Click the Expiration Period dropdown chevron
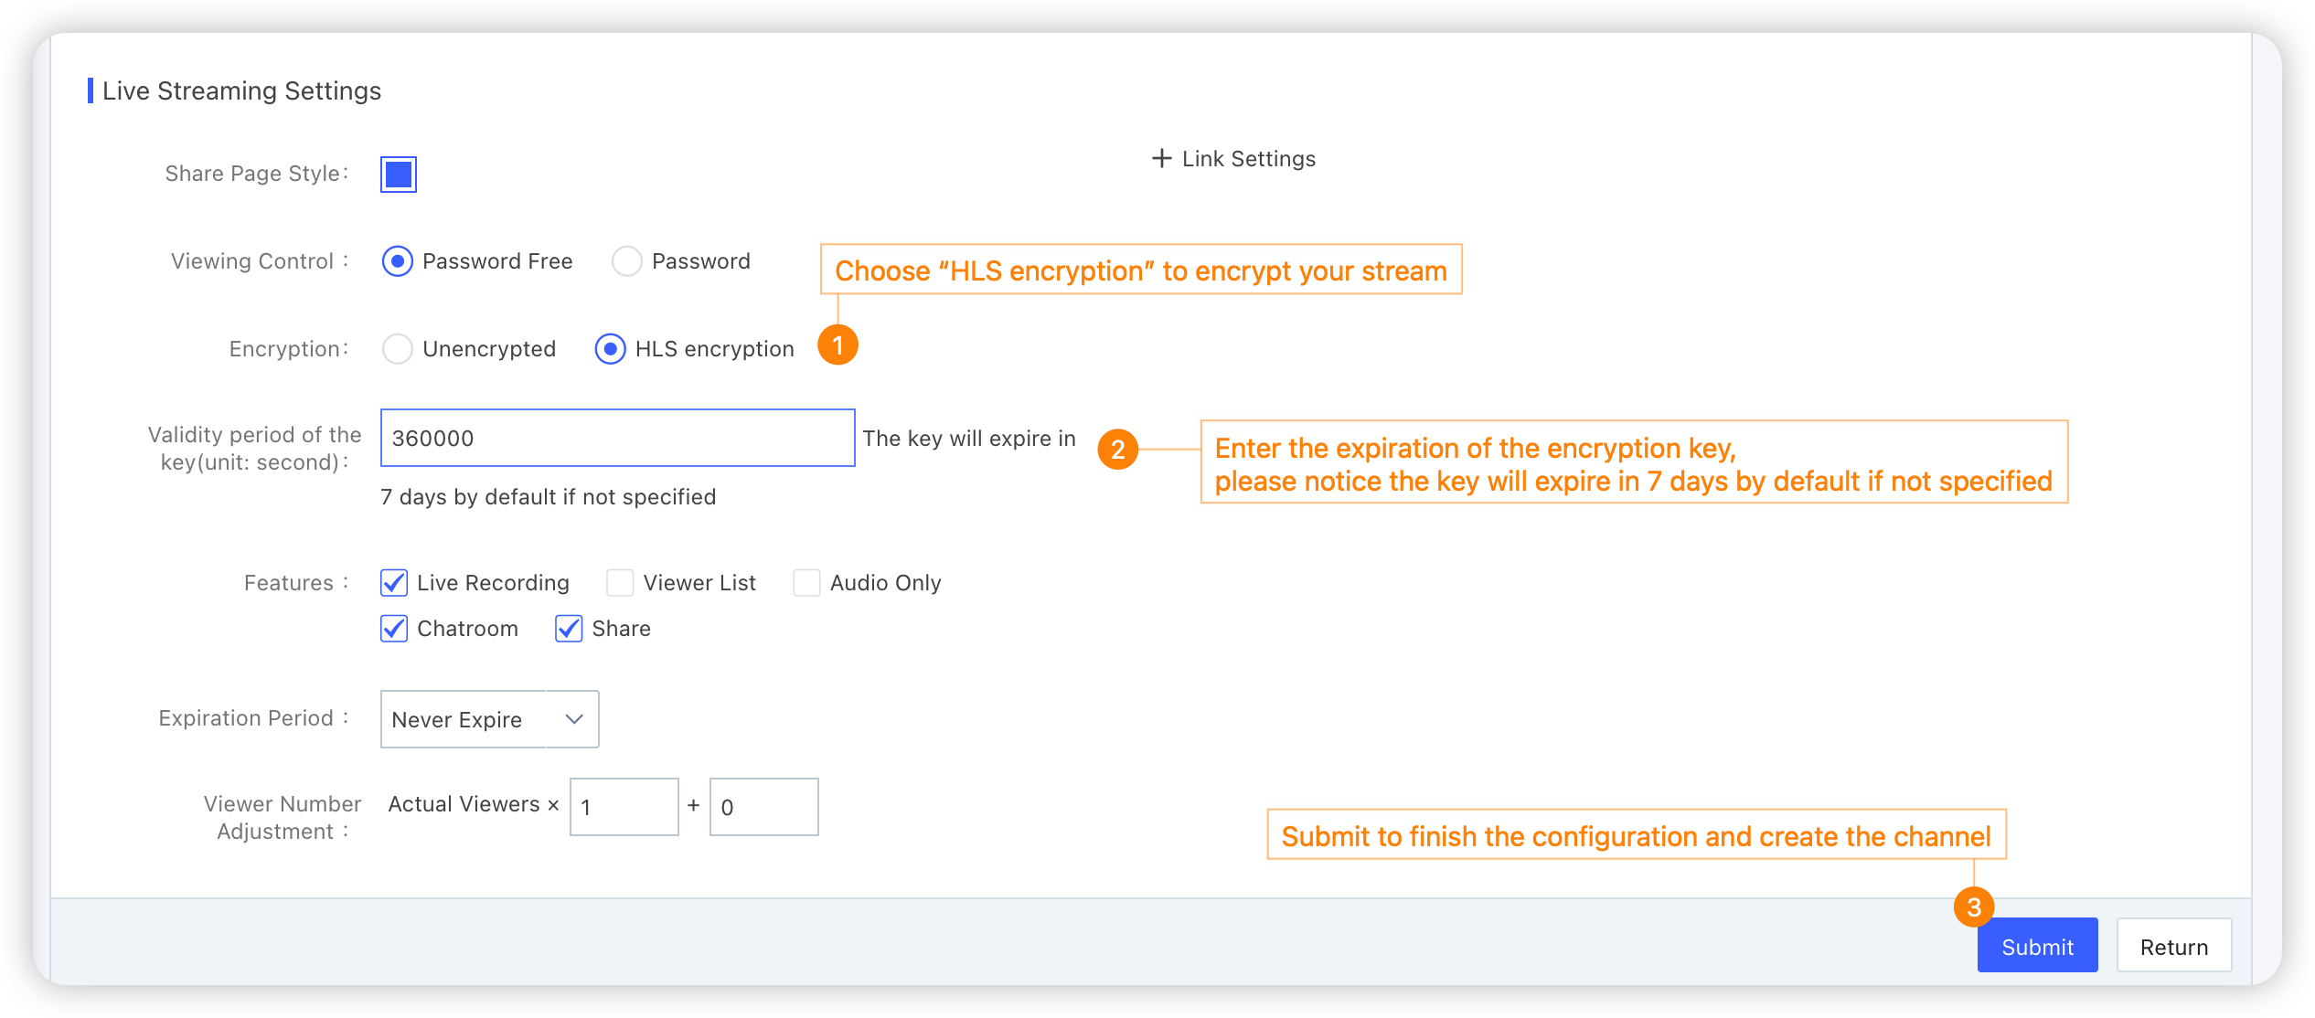This screenshot has width=2315, height=1018. coord(574,719)
